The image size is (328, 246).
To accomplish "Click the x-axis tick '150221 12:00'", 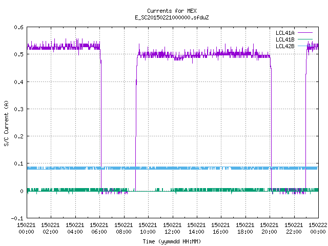I will tap(172, 229).
